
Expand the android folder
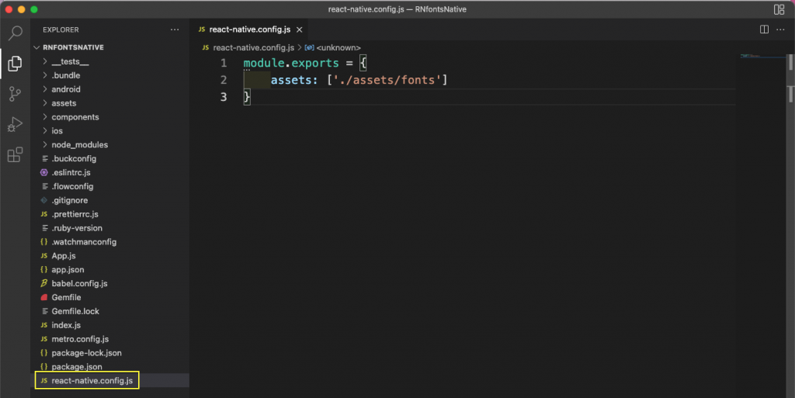(x=109, y=89)
